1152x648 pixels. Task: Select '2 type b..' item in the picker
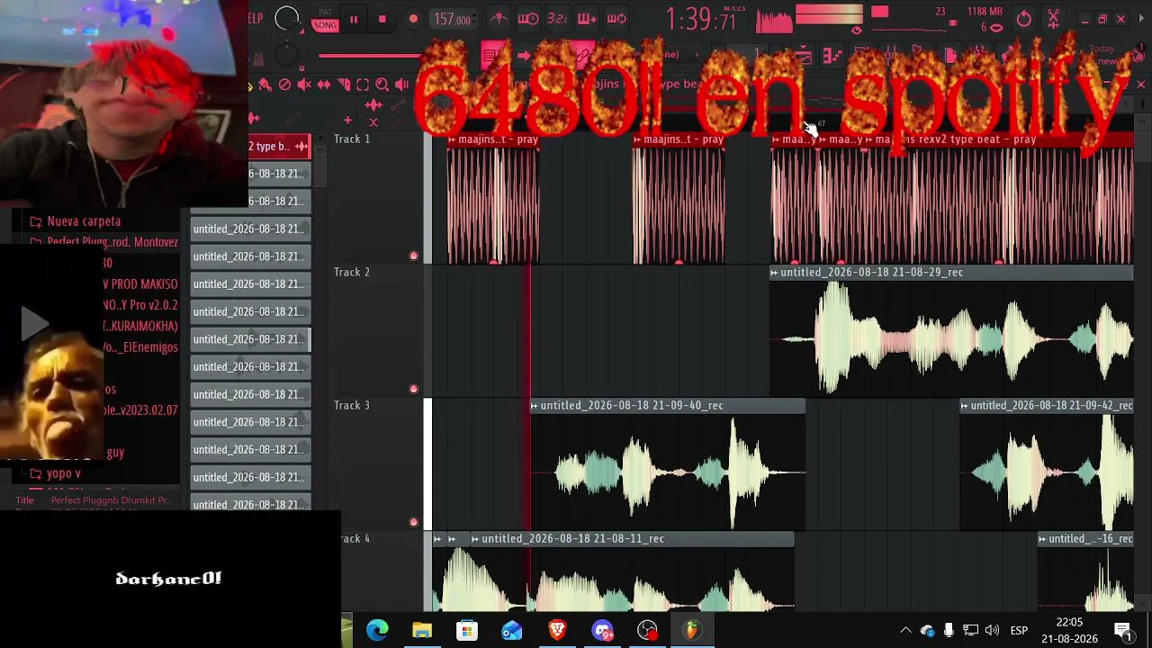pos(279,147)
